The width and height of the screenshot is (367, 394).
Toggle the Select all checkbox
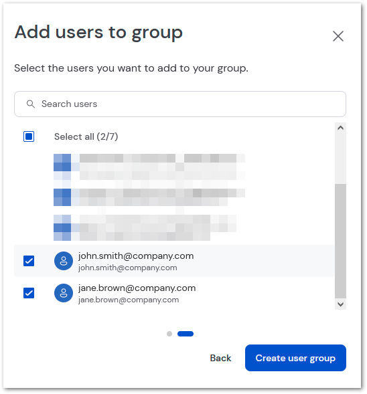(x=29, y=136)
